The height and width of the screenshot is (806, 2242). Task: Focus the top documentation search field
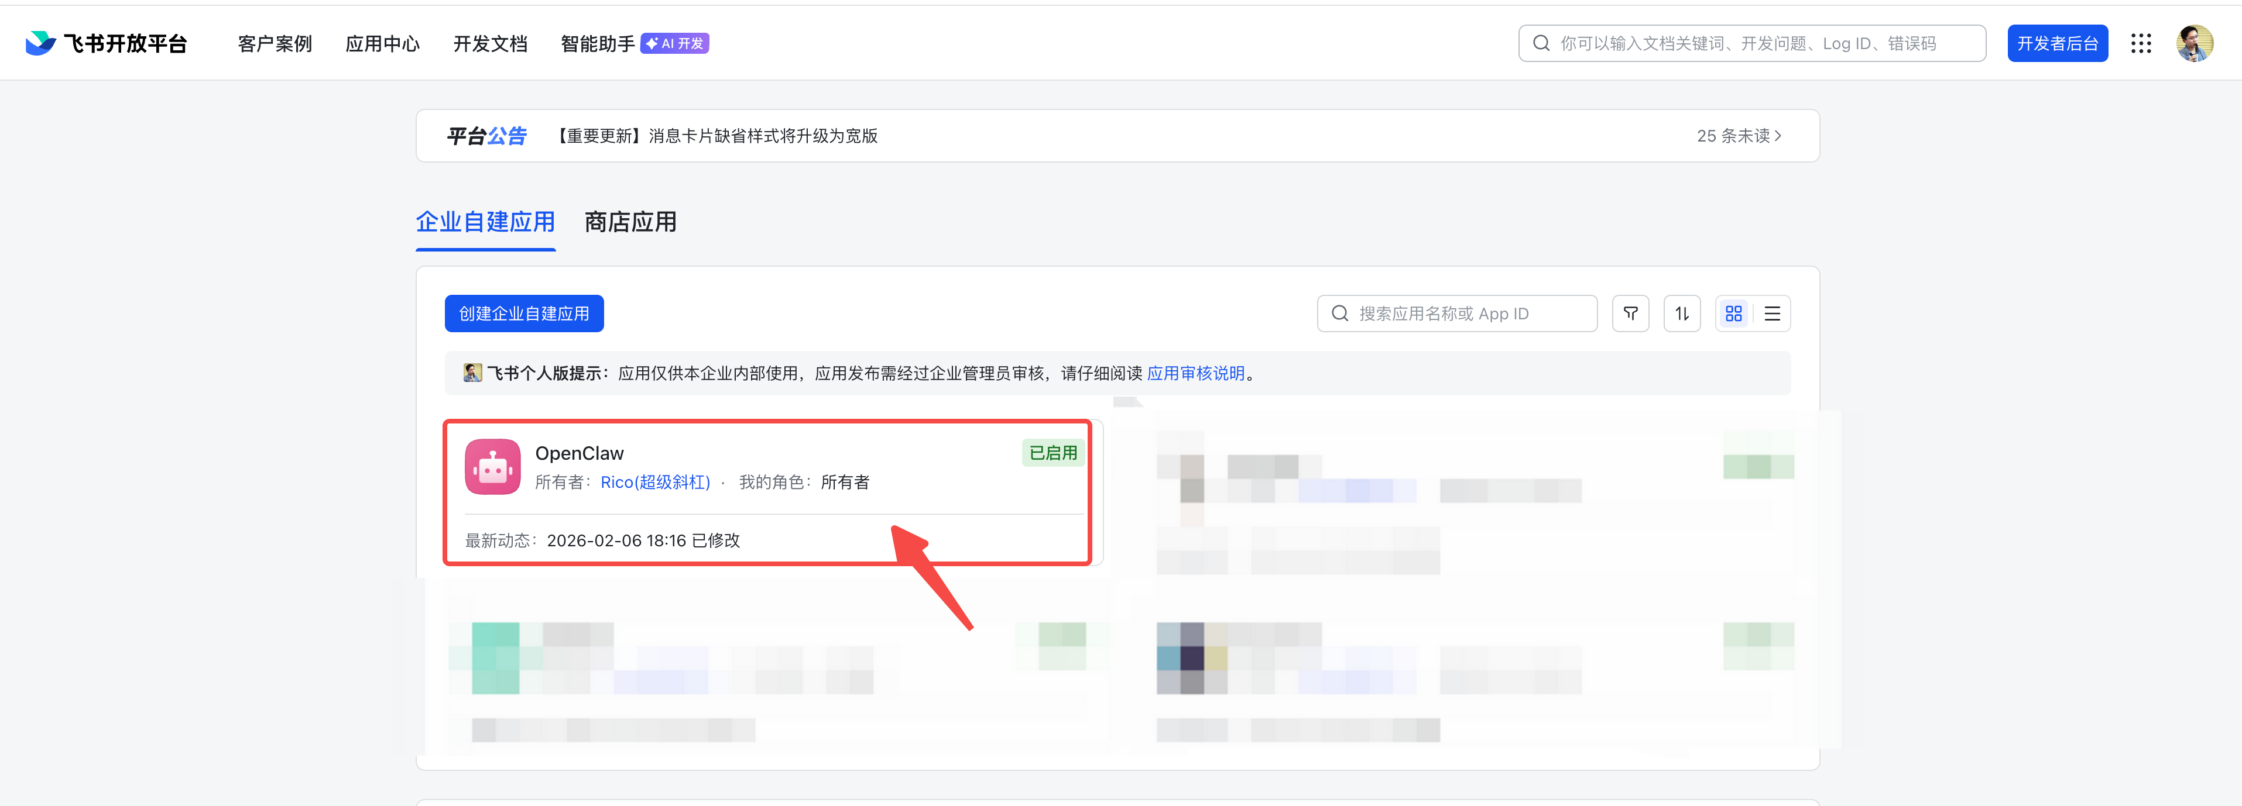(x=1751, y=43)
